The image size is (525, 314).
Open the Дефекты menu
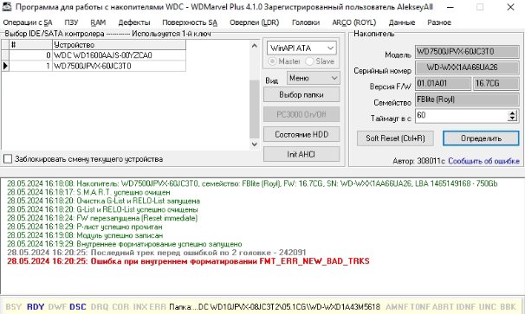134,22
